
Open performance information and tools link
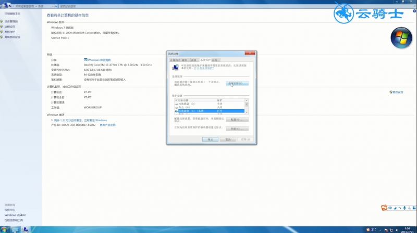tap(14, 221)
